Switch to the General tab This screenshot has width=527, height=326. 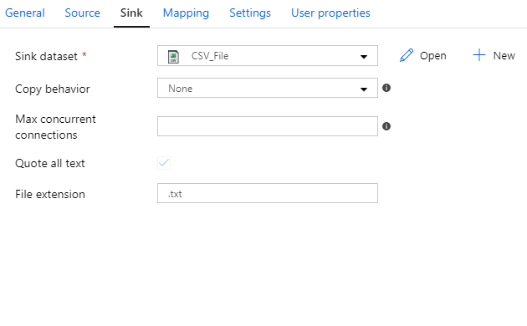tap(25, 13)
